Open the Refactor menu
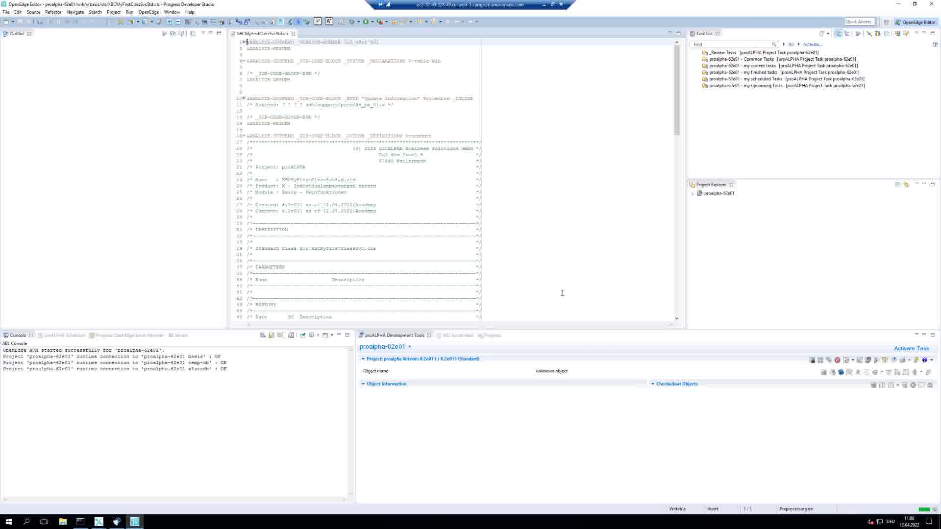 point(53,12)
